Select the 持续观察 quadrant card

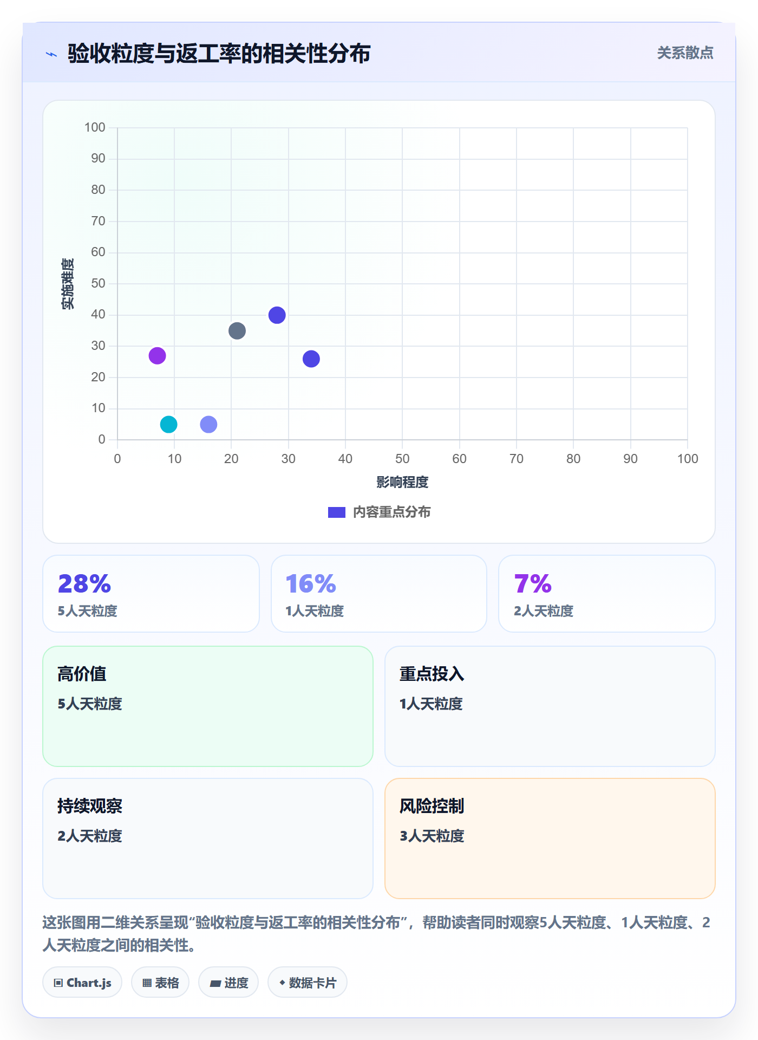click(208, 838)
